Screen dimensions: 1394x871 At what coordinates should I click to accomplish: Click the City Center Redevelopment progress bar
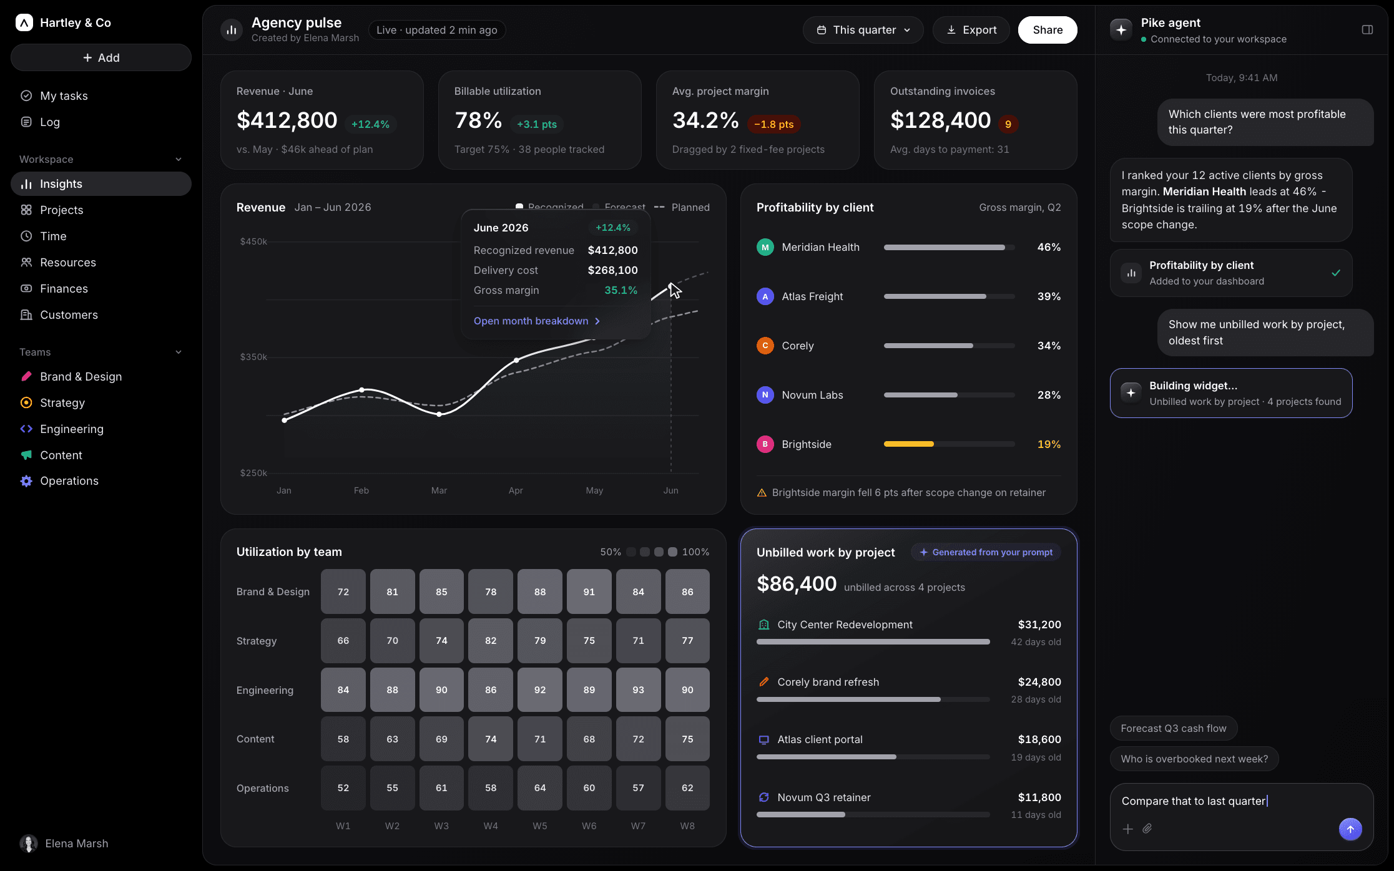coord(873,641)
